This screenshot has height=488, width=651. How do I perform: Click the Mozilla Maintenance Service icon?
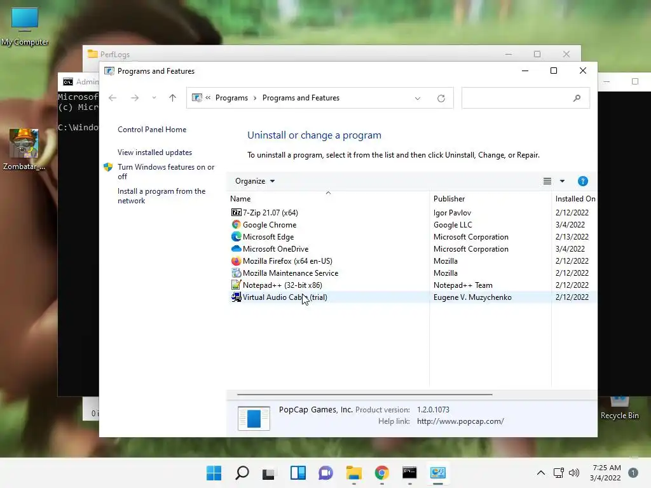236,273
